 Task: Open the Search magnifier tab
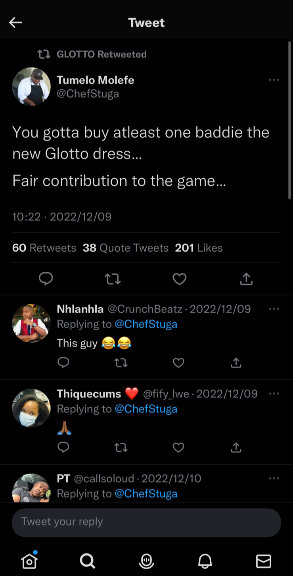point(88,561)
